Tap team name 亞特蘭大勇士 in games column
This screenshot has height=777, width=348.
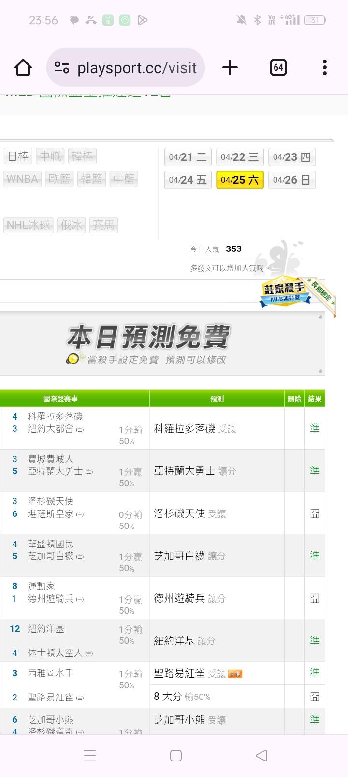point(55,471)
